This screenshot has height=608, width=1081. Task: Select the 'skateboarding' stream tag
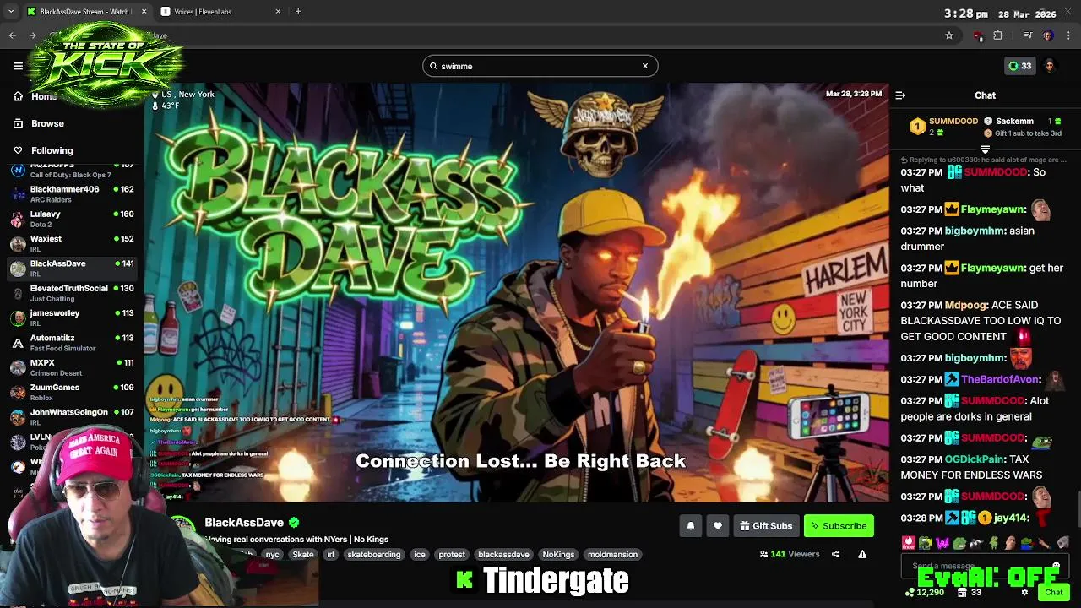coord(374,555)
